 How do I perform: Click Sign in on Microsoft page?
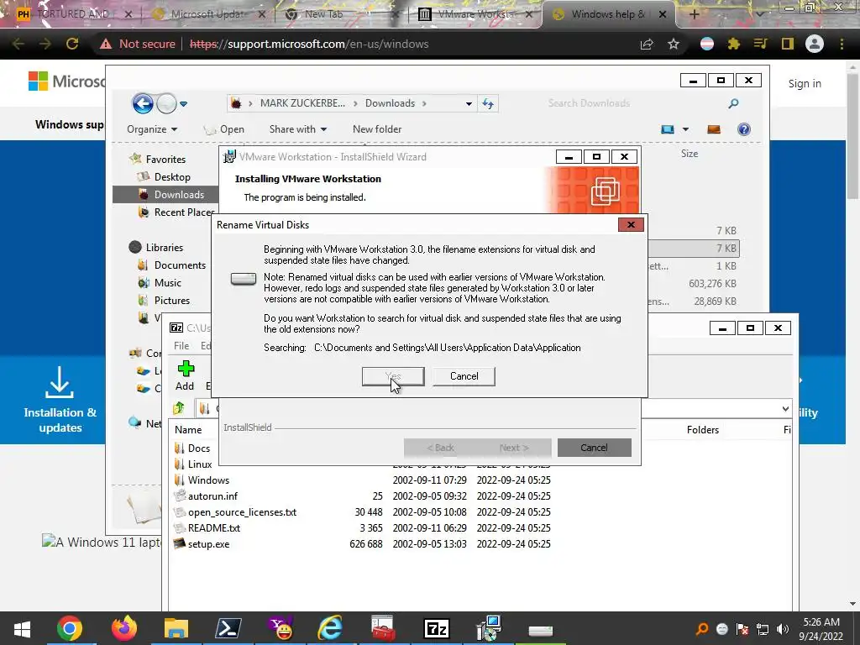tap(805, 83)
